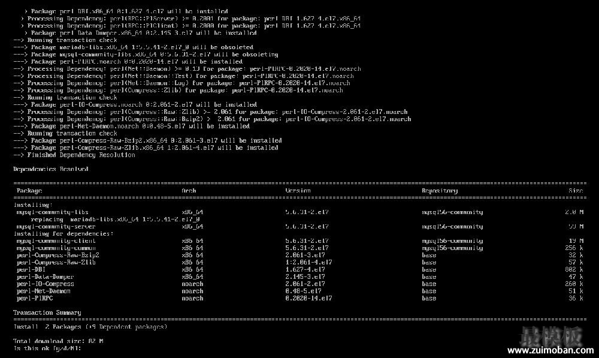Click the '59 M' size of mysql-community-server
The height and width of the screenshot is (358, 599).
(x=576, y=227)
